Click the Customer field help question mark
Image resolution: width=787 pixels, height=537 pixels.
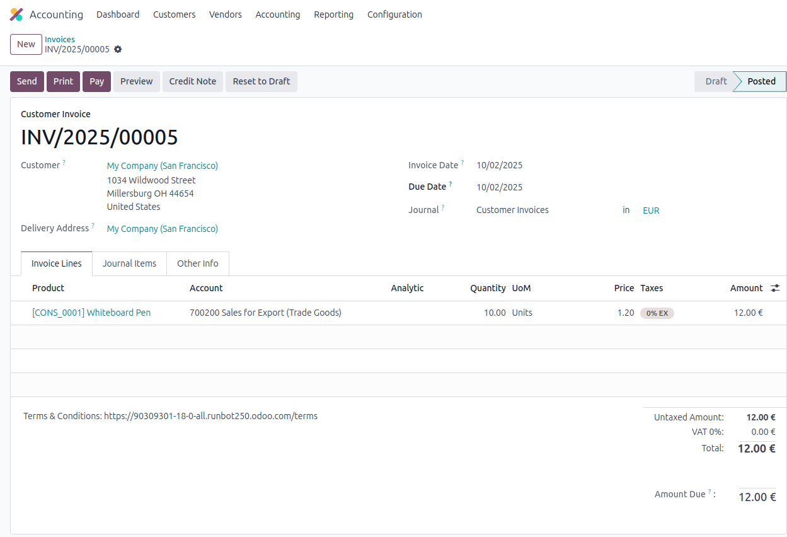click(x=64, y=163)
